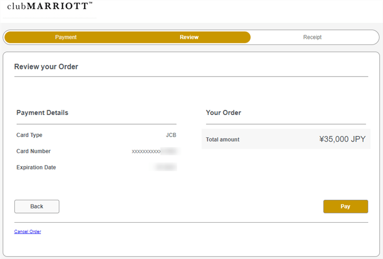The width and height of the screenshot is (383, 259).
Task: Click the Review your Order heading
Action: (x=46, y=66)
